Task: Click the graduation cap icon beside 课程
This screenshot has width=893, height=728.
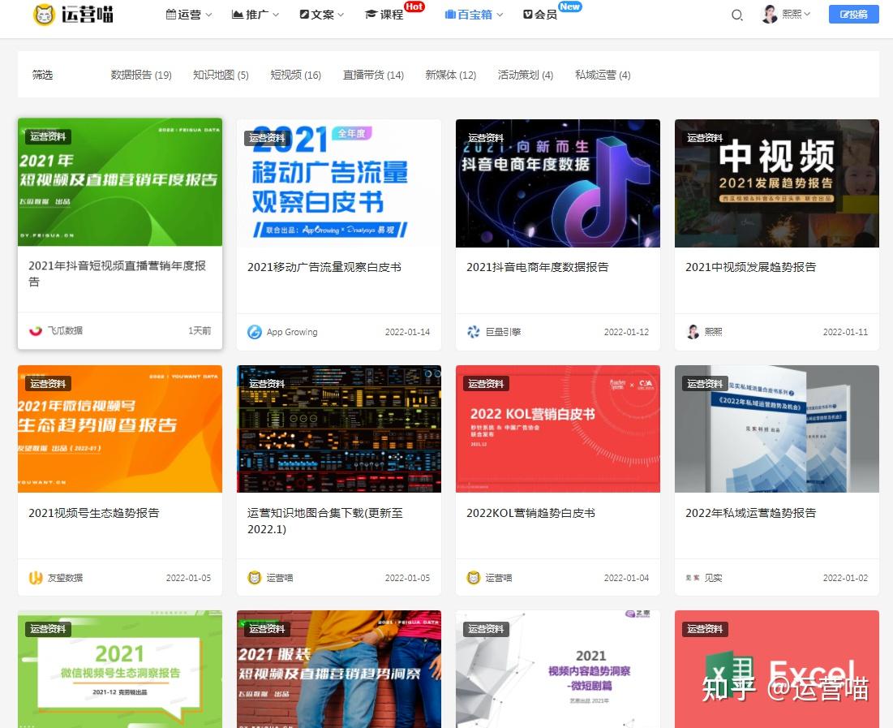Action: (x=371, y=15)
